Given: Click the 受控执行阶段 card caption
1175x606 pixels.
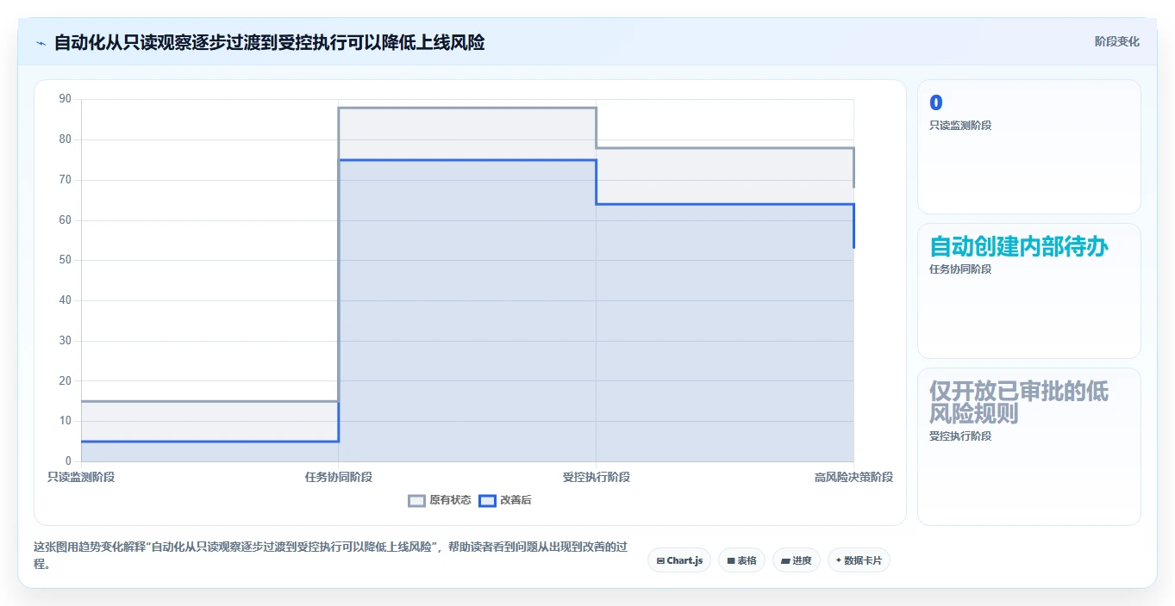Looking at the screenshot, I should (960, 436).
